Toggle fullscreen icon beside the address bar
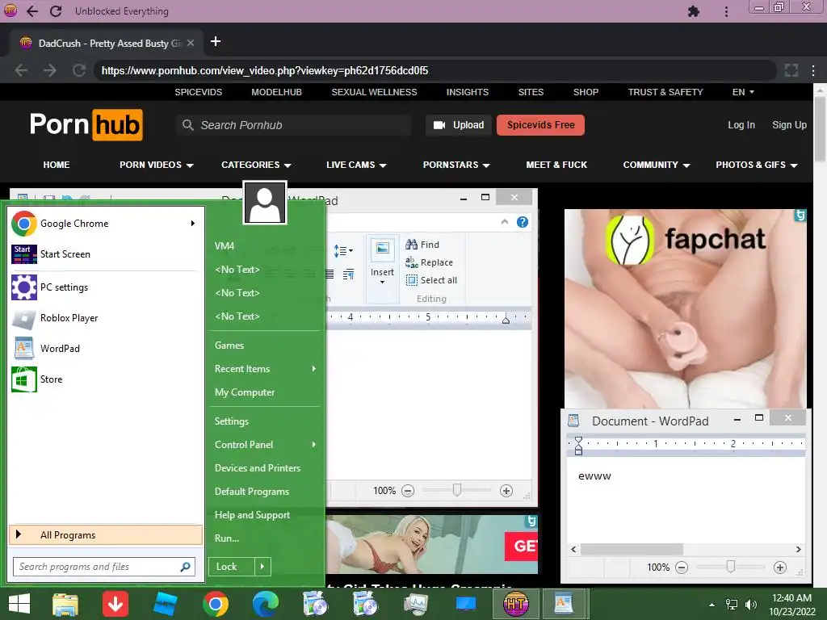This screenshot has height=620, width=827. coord(791,70)
